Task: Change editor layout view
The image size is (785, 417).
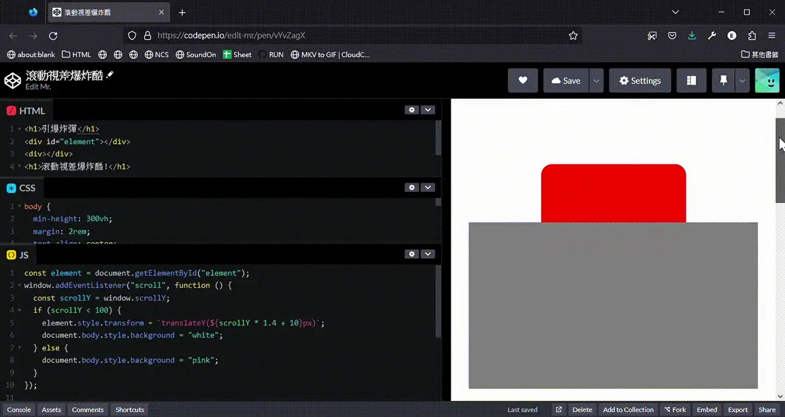Action: [x=691, y=80]
